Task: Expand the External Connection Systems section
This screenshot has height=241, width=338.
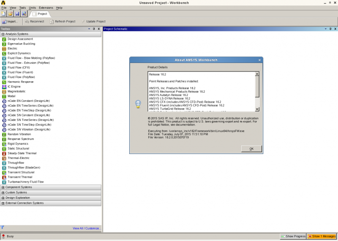Action: pos(3,203)
